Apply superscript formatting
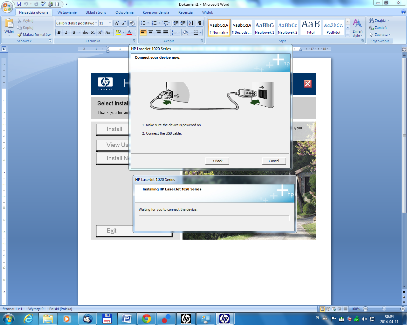The image size is (407, 325). coord(100,32)
